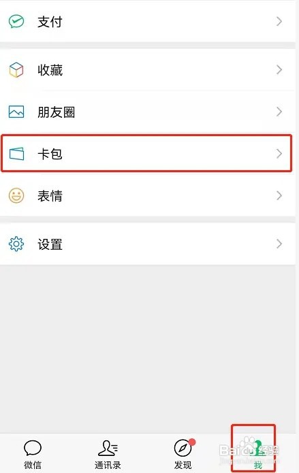Tap the colorful cube Favorites icon

coord(16,69)
